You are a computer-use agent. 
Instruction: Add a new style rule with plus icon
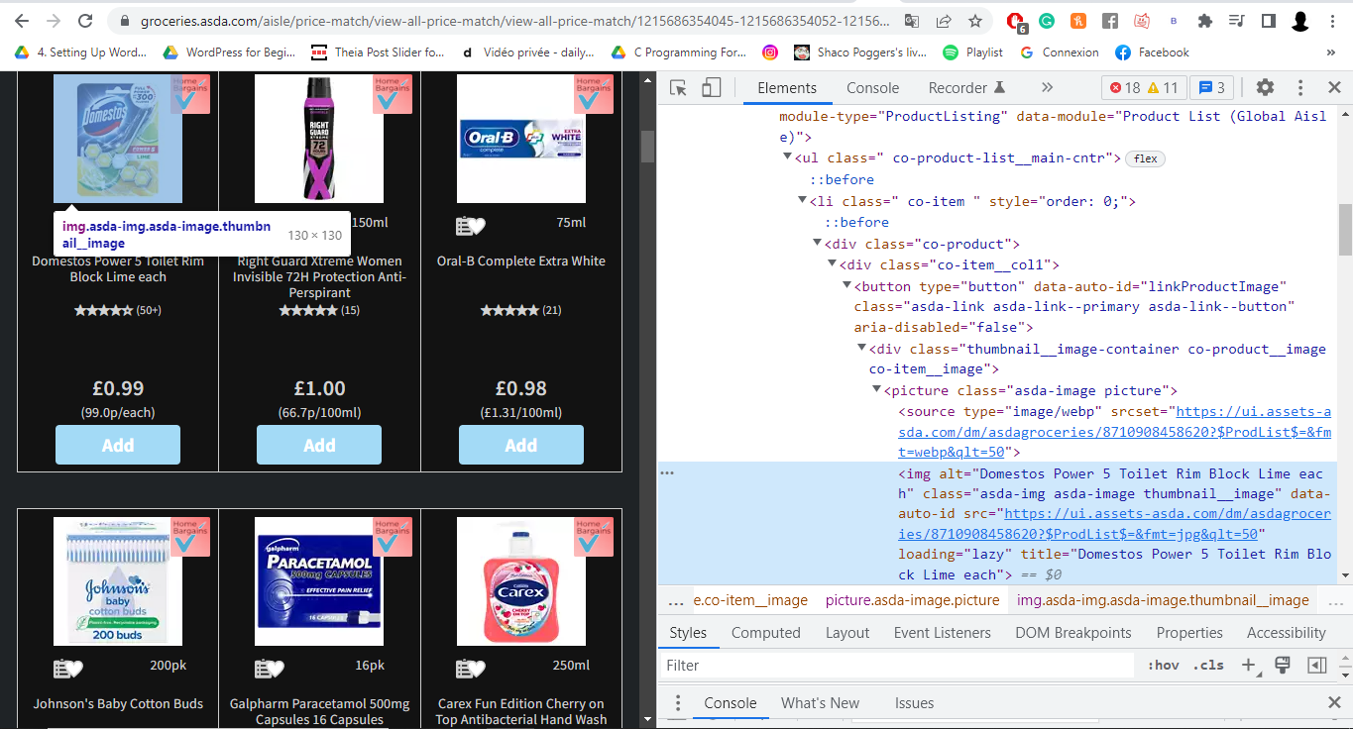(1249, 666)
